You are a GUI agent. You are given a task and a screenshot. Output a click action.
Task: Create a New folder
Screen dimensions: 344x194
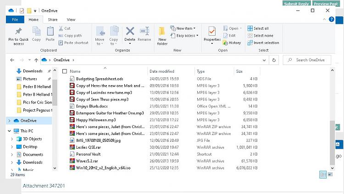[x=162, y=36]
